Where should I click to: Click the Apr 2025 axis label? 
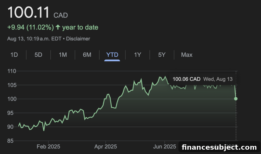(x=106, y=147)
